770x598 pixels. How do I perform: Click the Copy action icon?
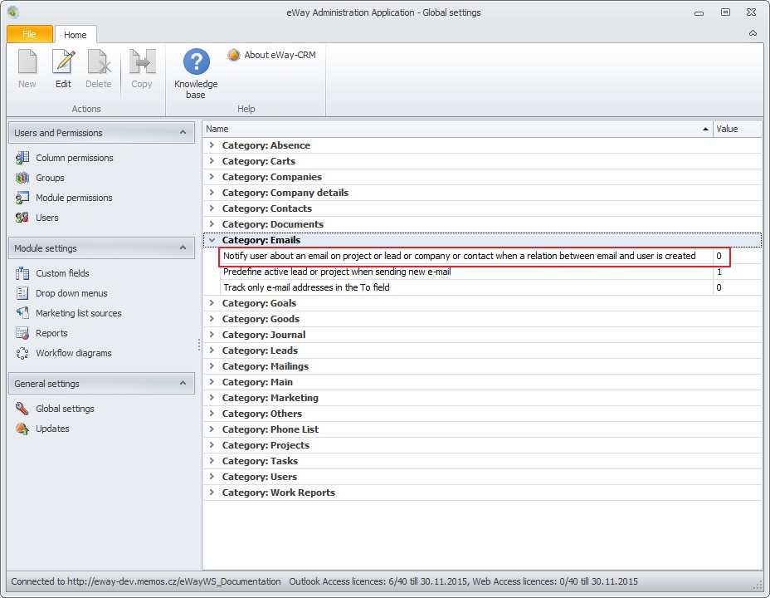click(x=142, y=62)
